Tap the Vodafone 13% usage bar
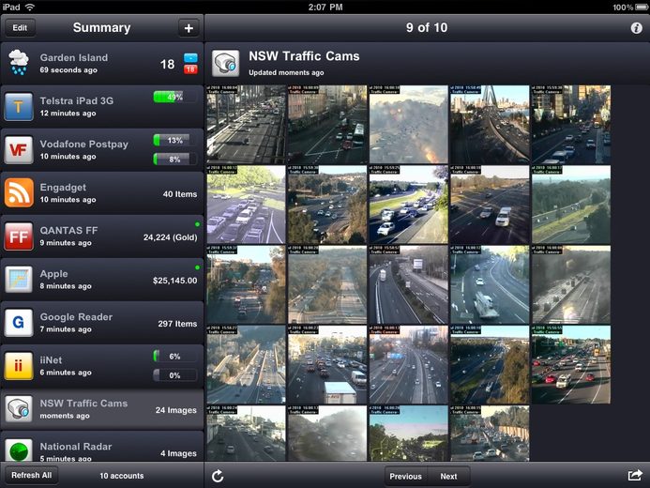This screenshot has height=488, width=650. point(175,140)
